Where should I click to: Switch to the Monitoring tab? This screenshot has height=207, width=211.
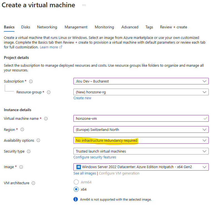pos(105,27)
